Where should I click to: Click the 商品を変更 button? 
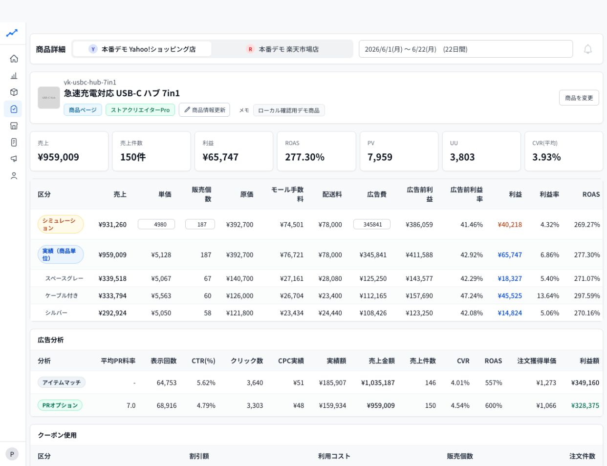click(579, 98)
